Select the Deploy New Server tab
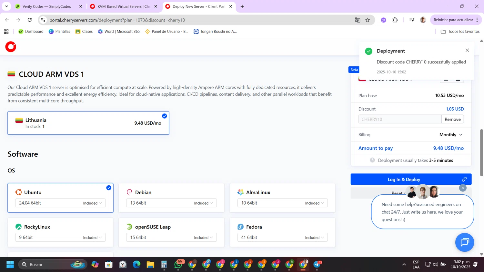The height and width of the screenshot is (272, 484). click(199, 6)
